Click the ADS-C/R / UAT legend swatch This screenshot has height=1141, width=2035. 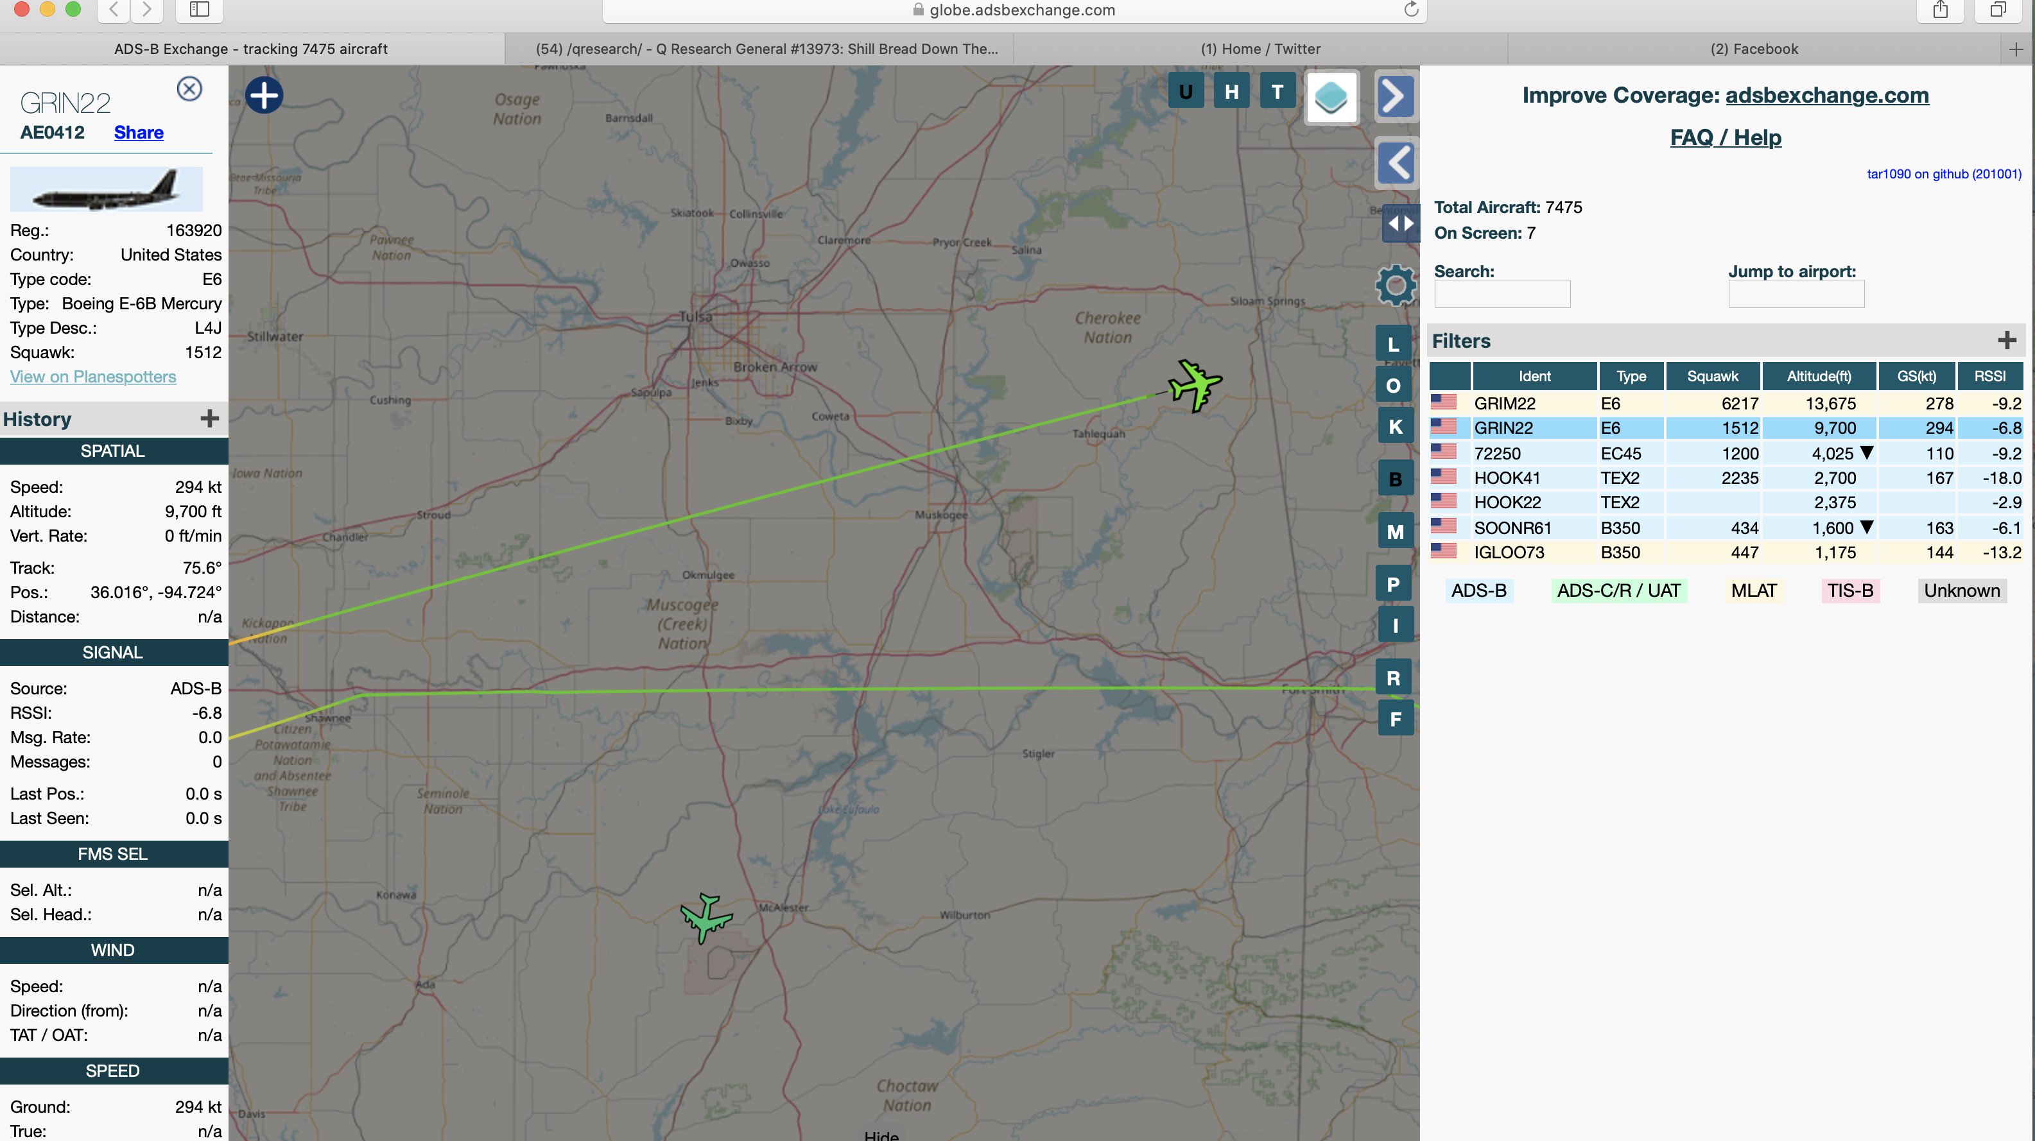click(x=1618, y=590)
